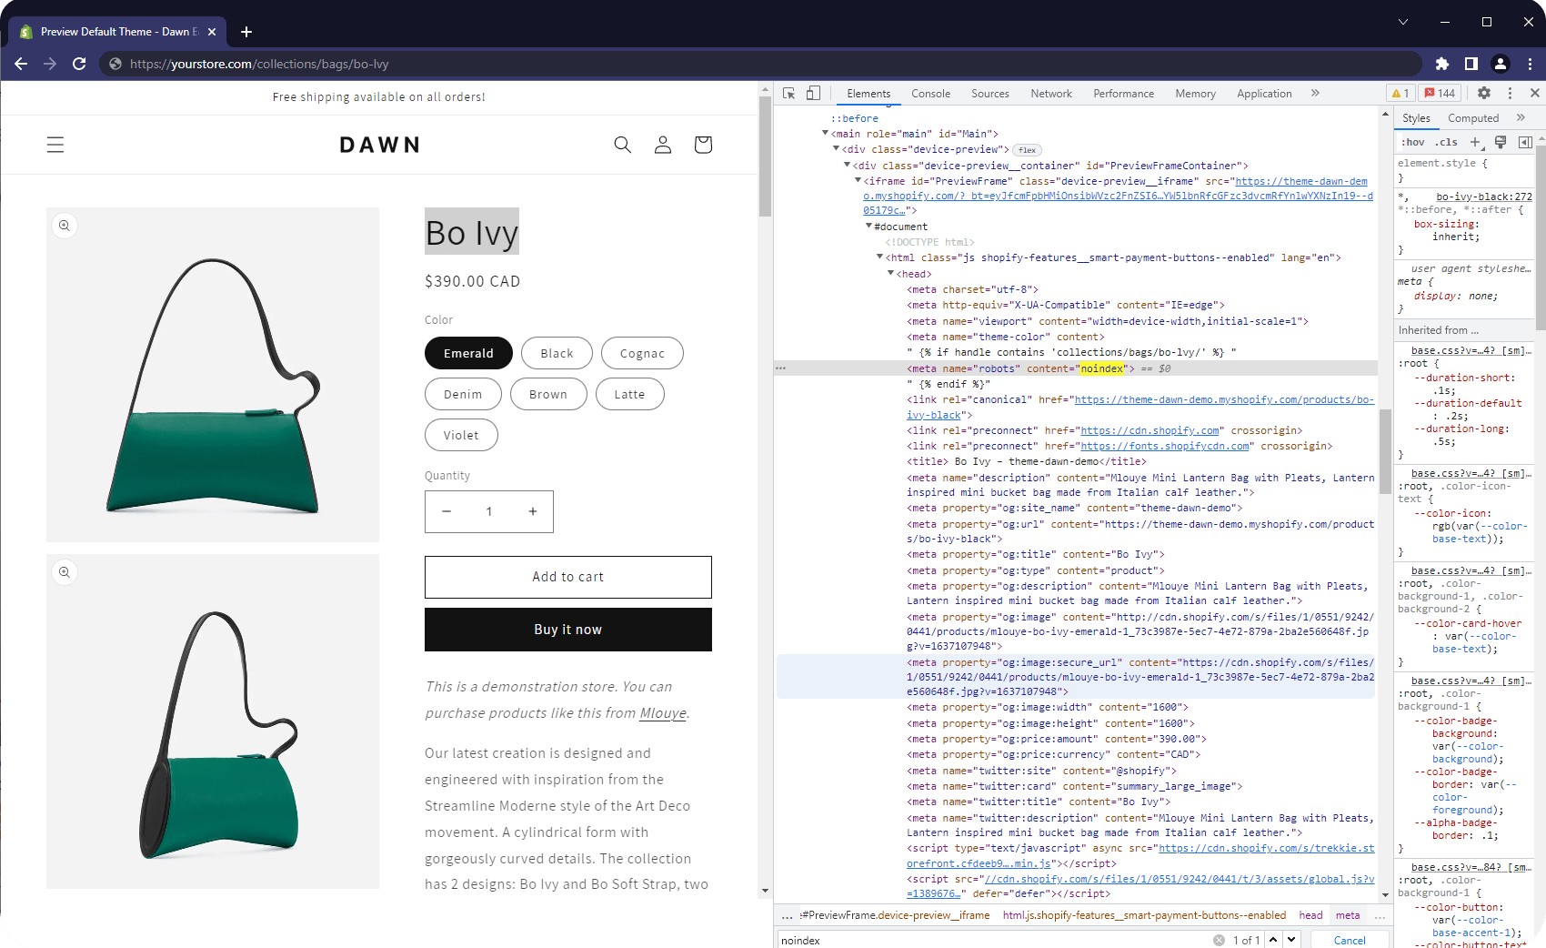The width and height of the screenshot is (1546, 948).
Task: Collapse the #document node
Action: [868, 226]
